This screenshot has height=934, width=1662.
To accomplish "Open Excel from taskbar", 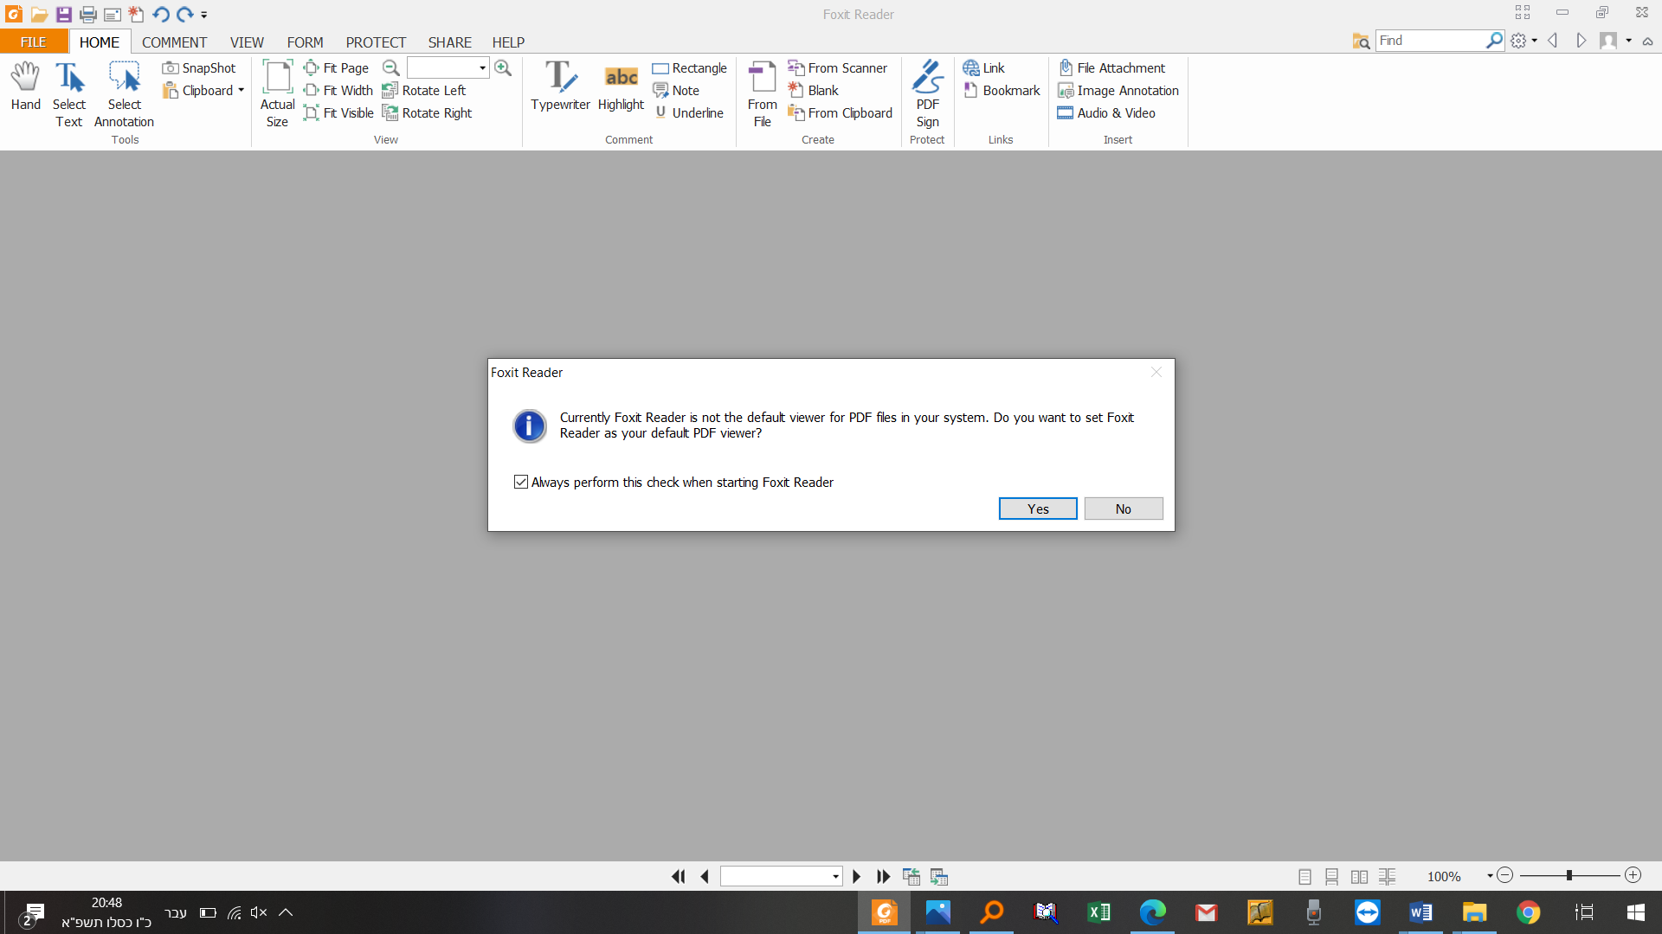I will click(x=1098, y=912).
